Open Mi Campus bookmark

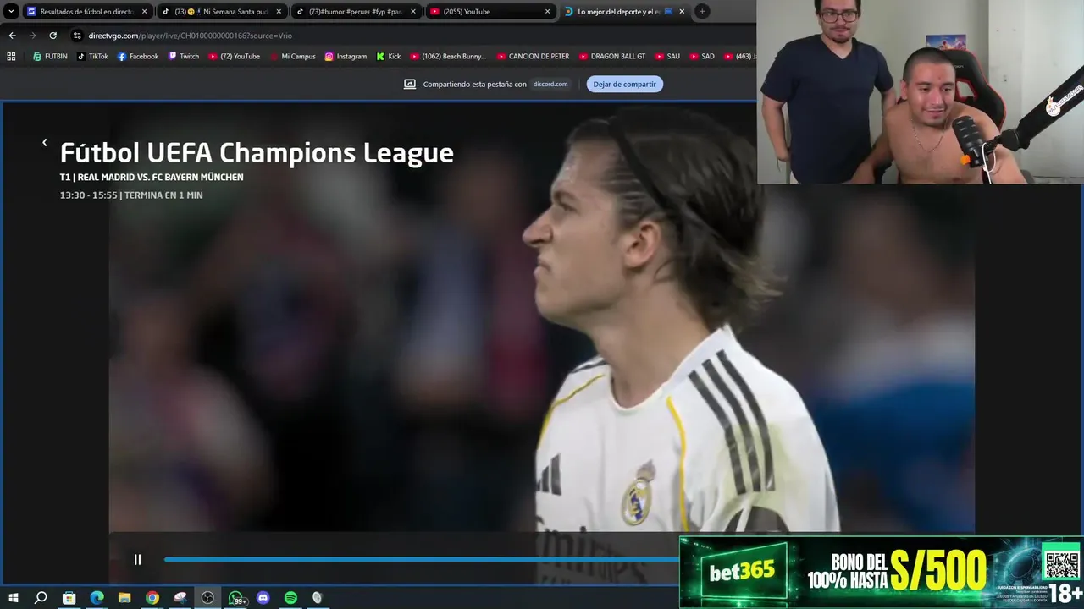point(292,57)
